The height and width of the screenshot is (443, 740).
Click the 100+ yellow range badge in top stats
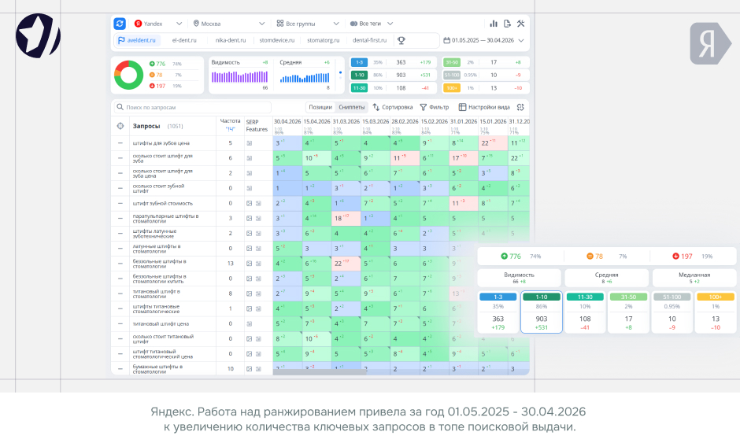pyautogui.click(x=452, y=88)
